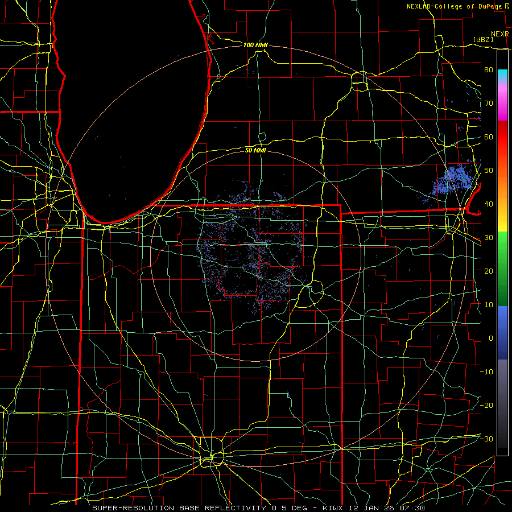Click the 100 NMI range ring label
The image size is (512, 512).
[255, 45]
